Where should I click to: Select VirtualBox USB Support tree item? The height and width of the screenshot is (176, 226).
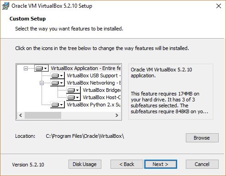[94, 75]
